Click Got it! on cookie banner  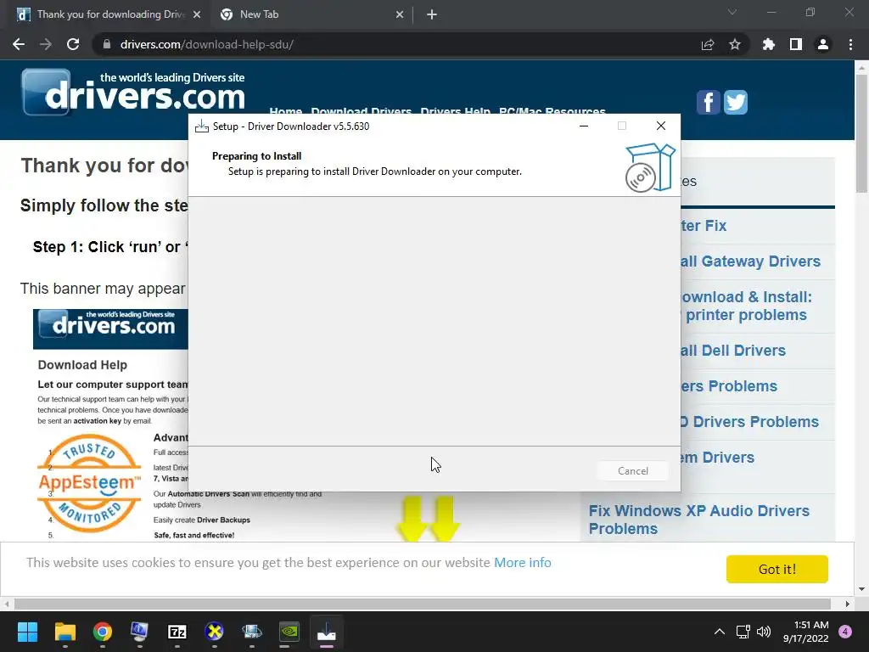click(777, 570)
